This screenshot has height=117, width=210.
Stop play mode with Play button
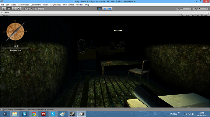click(x=100, y=9)
